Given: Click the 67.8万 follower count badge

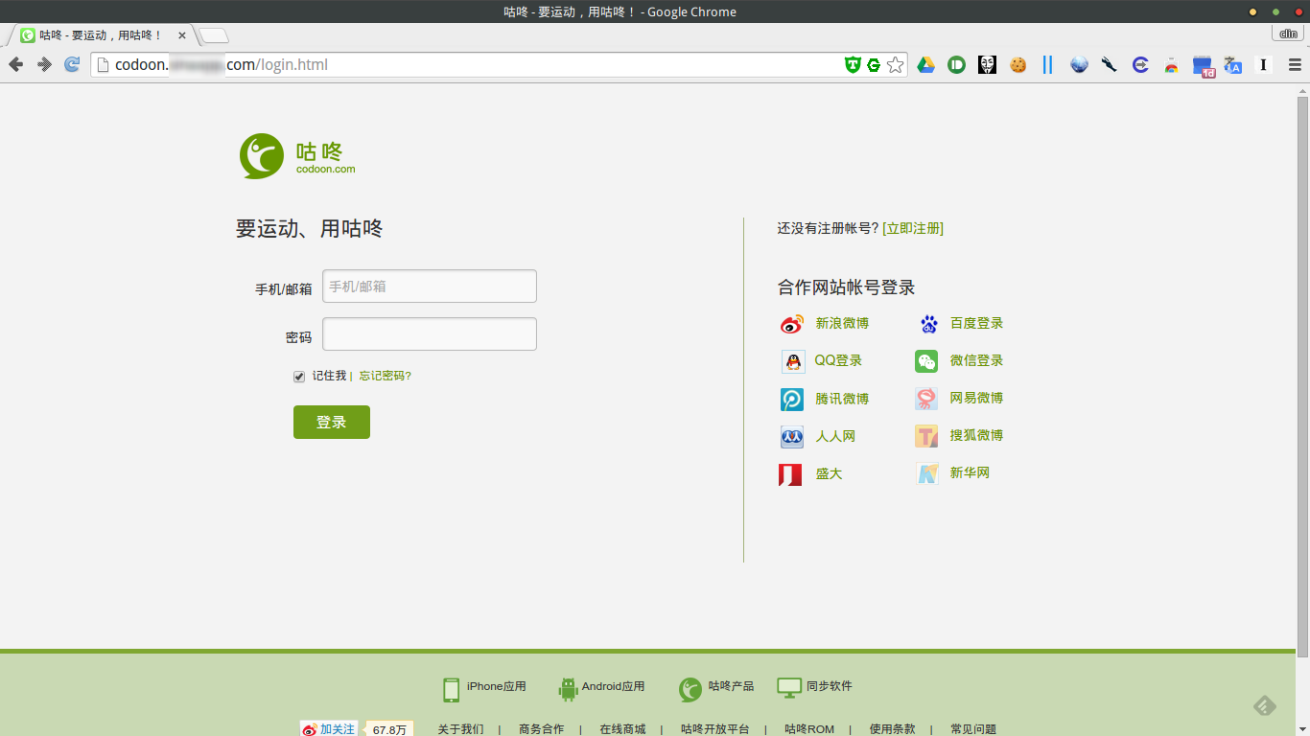Looking at the screenshot, I should pyautogui.click(x=388, y=729).
